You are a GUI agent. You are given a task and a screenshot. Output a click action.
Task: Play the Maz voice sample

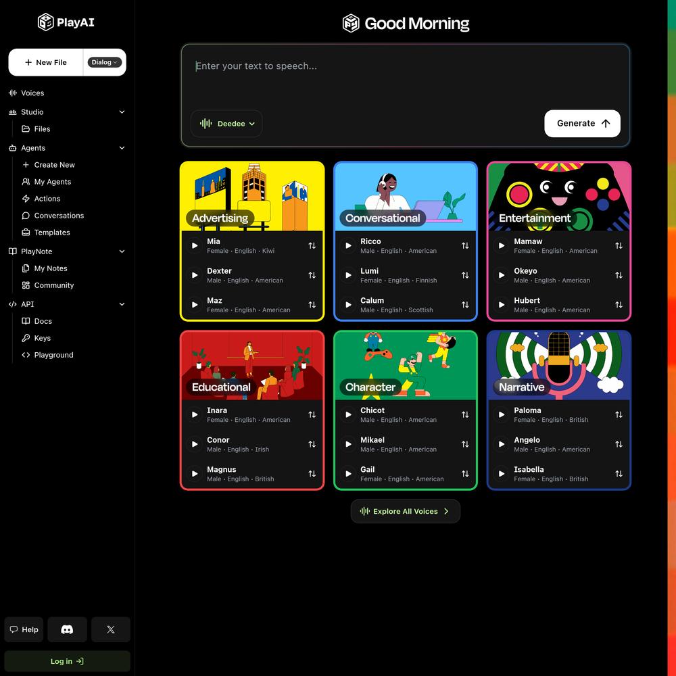click(195, 305)
